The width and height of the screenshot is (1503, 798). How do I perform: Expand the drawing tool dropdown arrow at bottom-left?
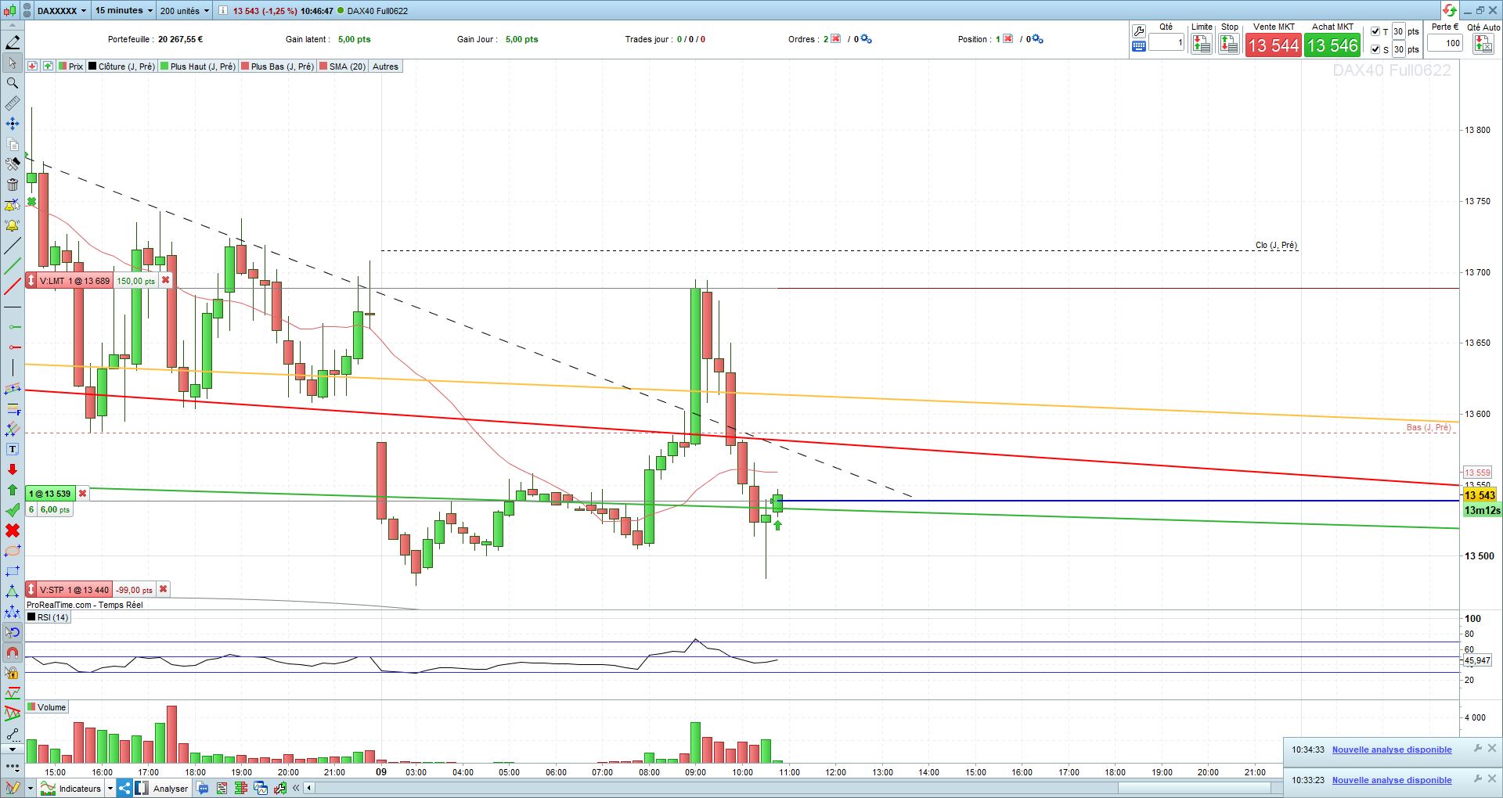(x=31, y=789)
